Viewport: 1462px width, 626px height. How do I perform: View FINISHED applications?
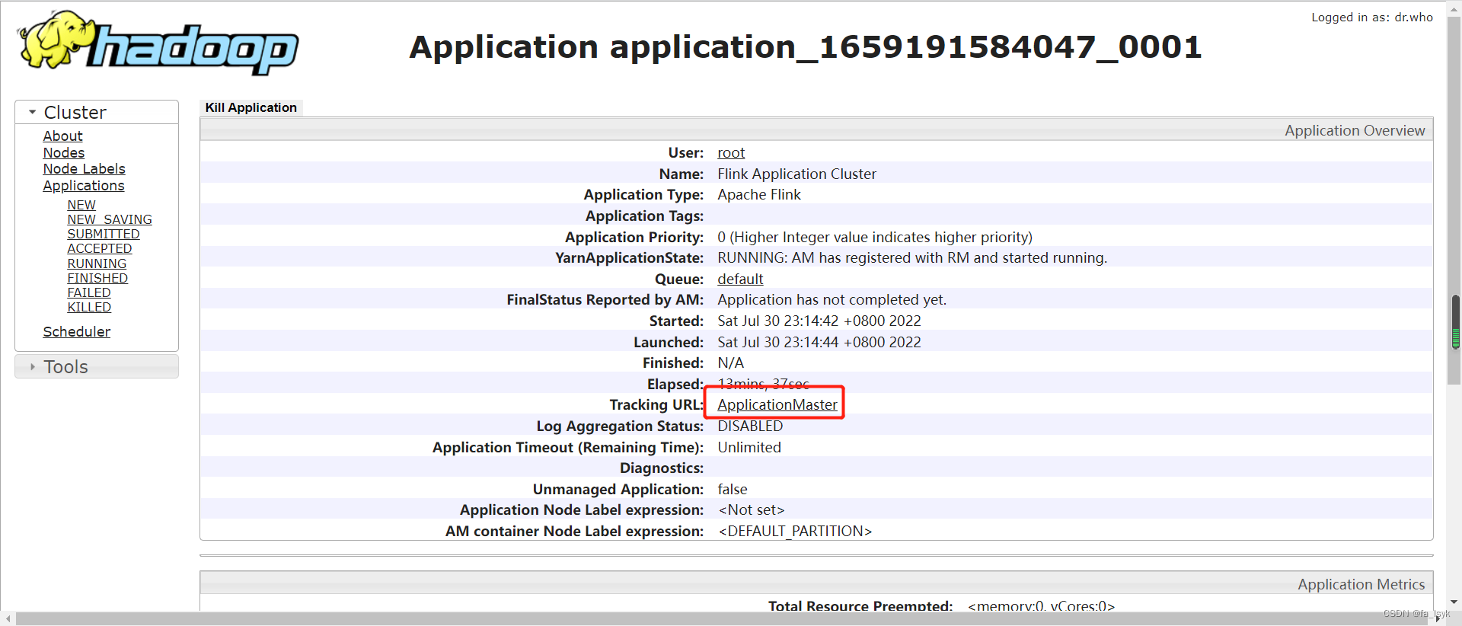tap(97, 278)
